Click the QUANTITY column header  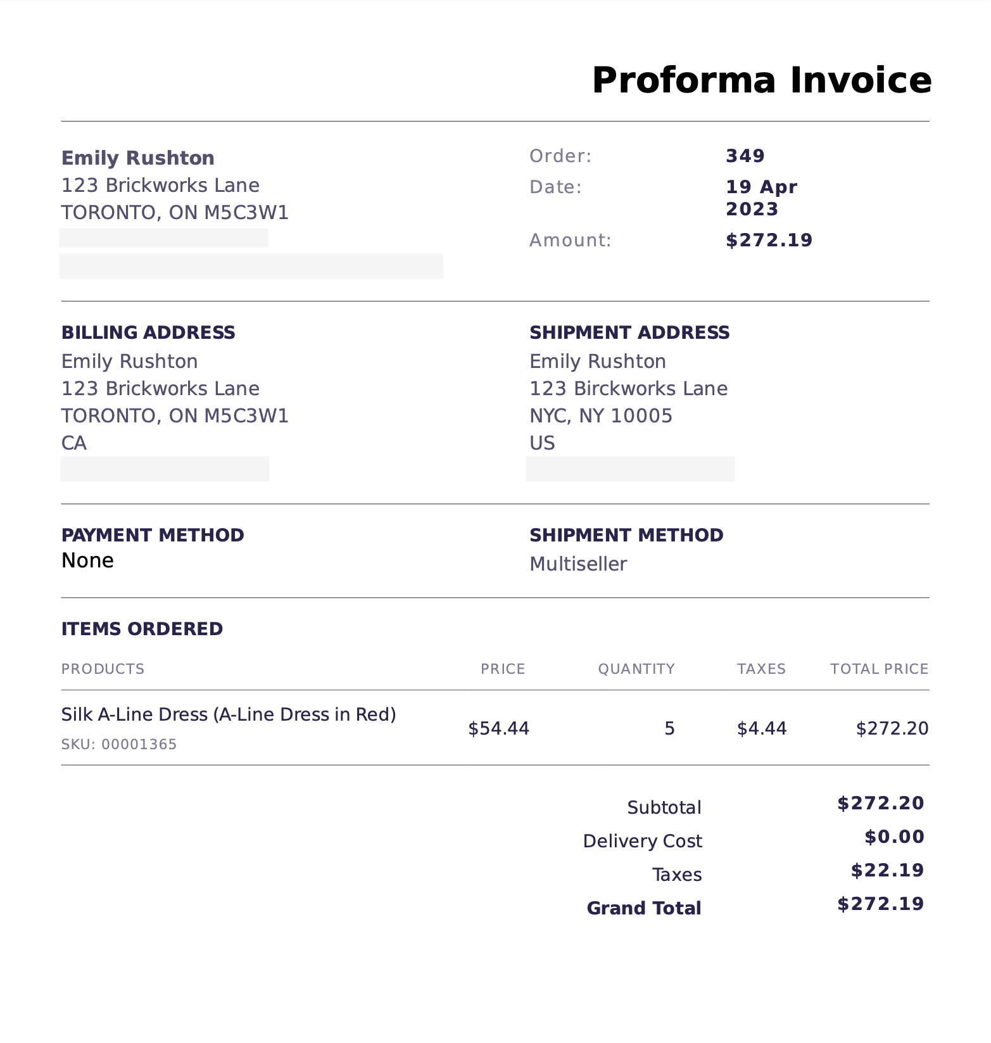tap(636, 669)
